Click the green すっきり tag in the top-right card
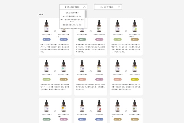Screen dimensions: 184x123 [117, 39]
